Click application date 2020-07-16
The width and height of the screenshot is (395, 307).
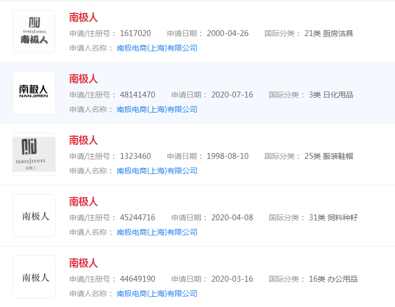pyautogui.click(x=232, y=95)
